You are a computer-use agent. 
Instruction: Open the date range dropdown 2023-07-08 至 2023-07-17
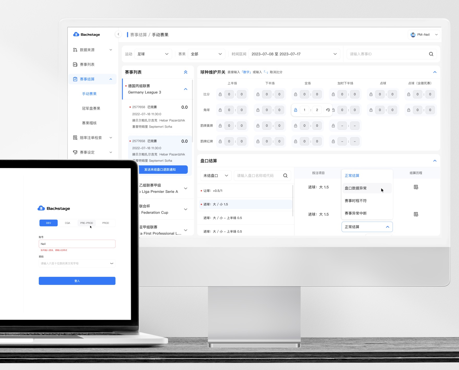pos(294,54)
